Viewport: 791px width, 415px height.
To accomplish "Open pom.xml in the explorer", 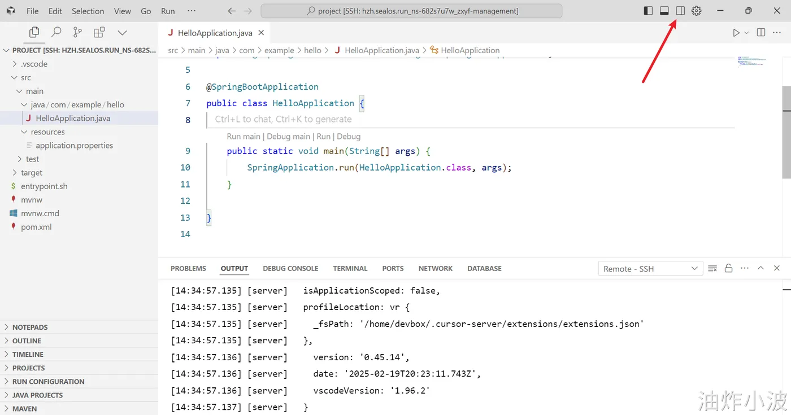I will point(79,226).
